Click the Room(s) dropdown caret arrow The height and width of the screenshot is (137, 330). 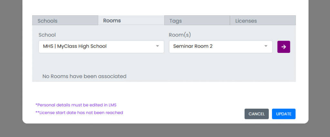[x=266, y=46]
